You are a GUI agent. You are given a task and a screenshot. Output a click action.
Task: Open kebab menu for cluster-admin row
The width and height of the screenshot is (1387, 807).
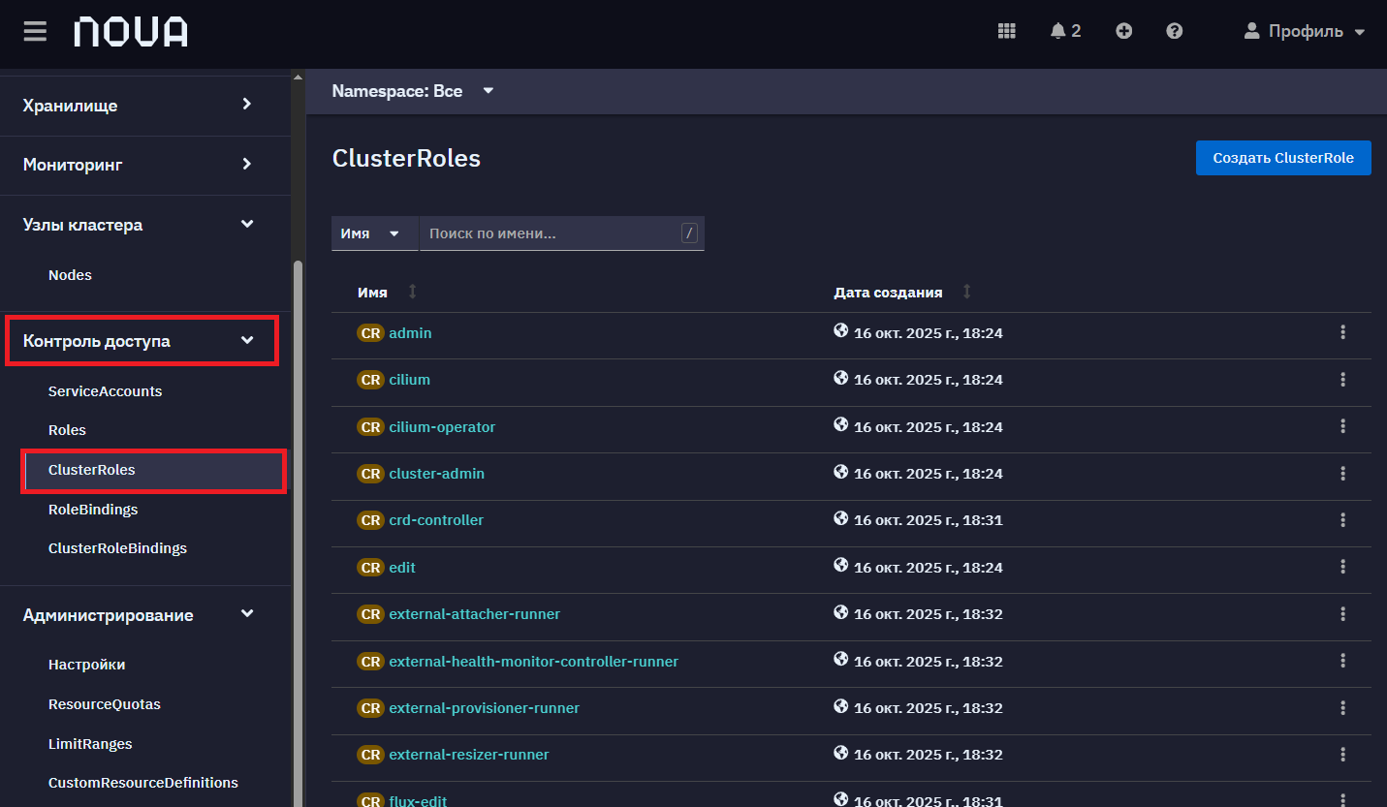pyautogui.click(x=1342, y=473)
